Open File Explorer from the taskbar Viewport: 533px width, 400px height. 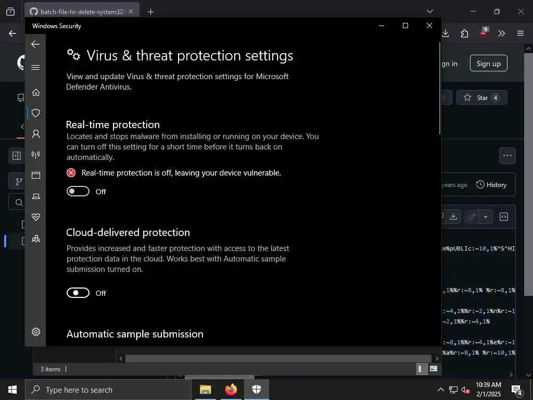tap(205, 390)
